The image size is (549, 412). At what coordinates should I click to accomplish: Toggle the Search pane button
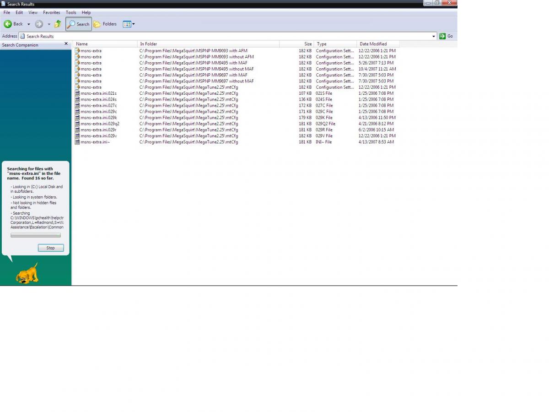click(79, 24)
